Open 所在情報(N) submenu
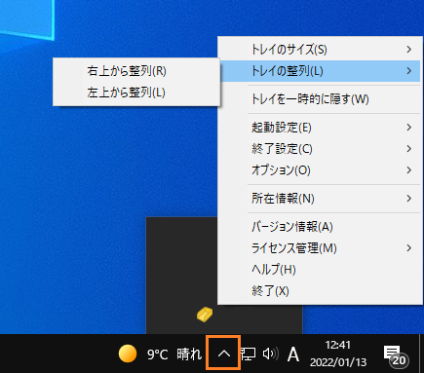 [320, 199]
